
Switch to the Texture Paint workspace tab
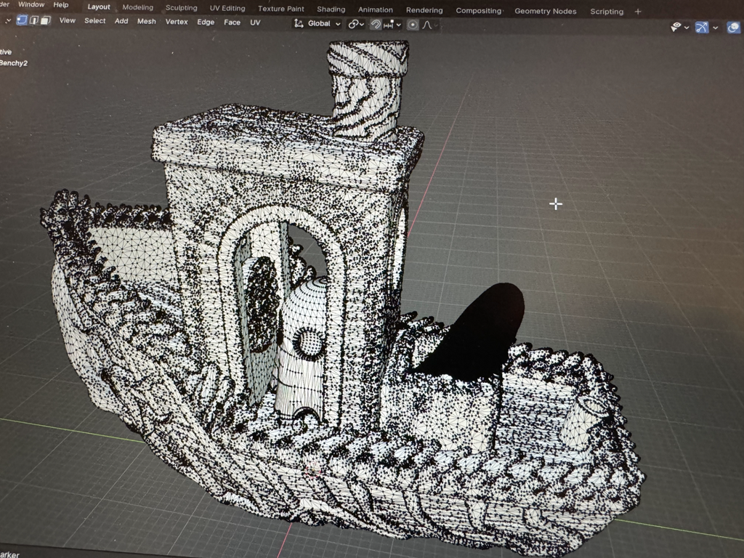(281, 9)
